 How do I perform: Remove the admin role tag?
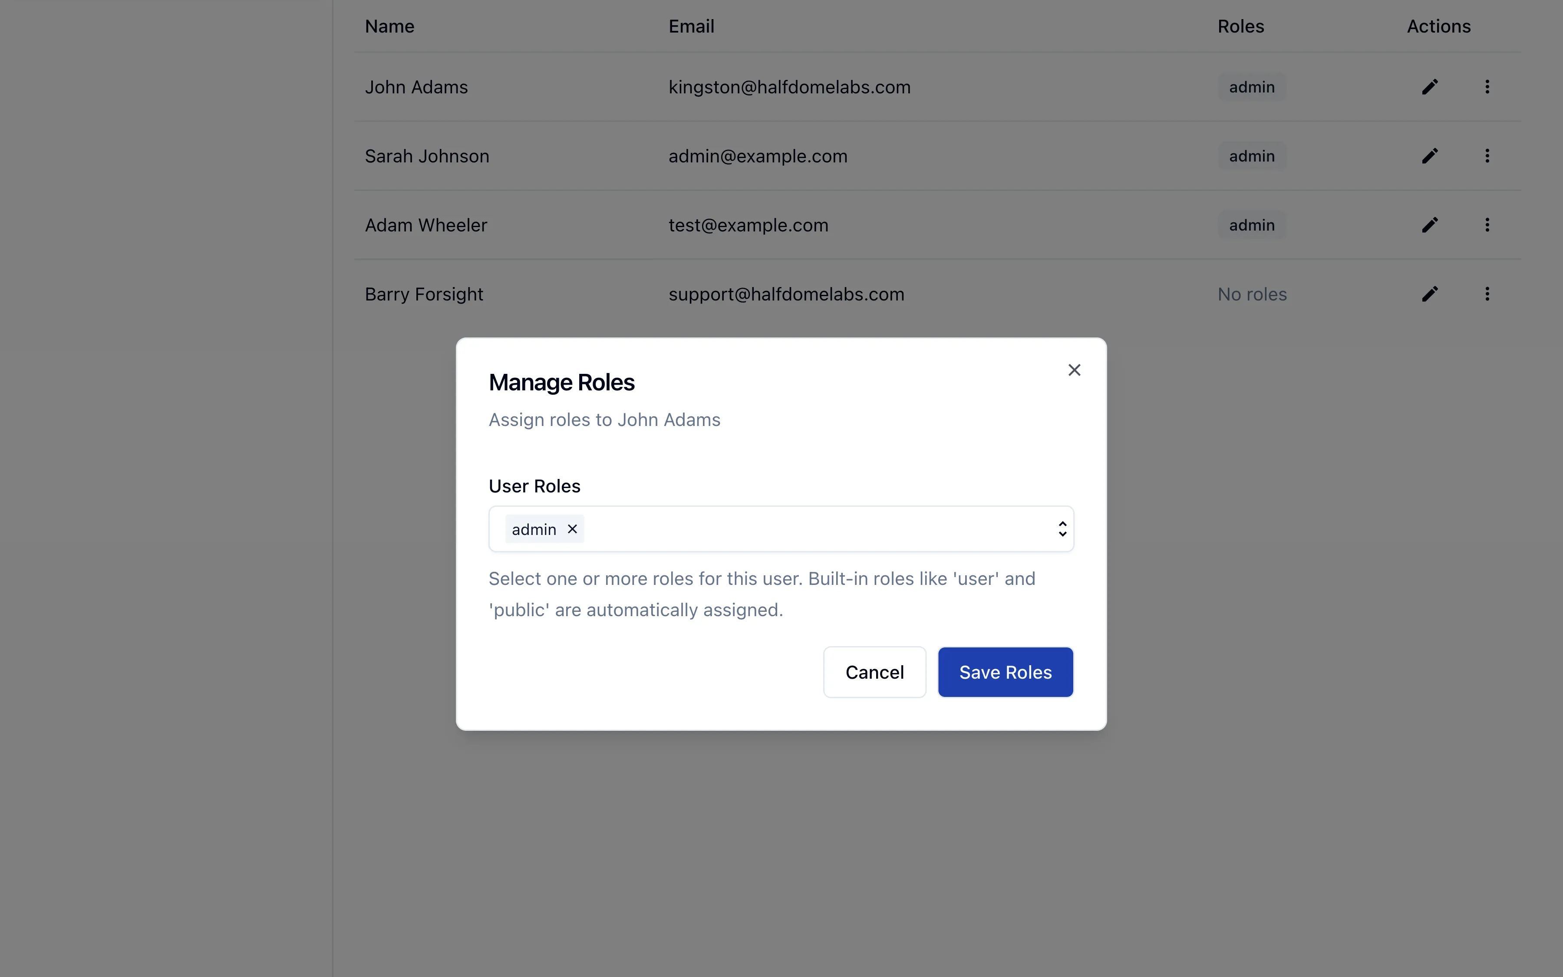pyautogui.click(x=572, y=528)
